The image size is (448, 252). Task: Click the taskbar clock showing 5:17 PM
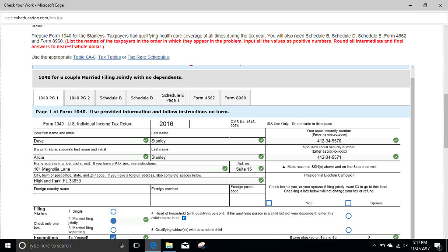click(x=420, y=245)
